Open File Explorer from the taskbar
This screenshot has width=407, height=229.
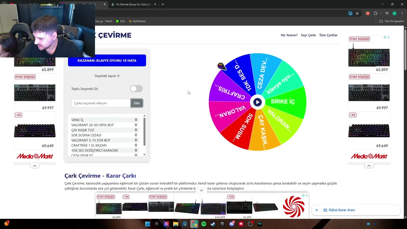click(x=176, y=224)
